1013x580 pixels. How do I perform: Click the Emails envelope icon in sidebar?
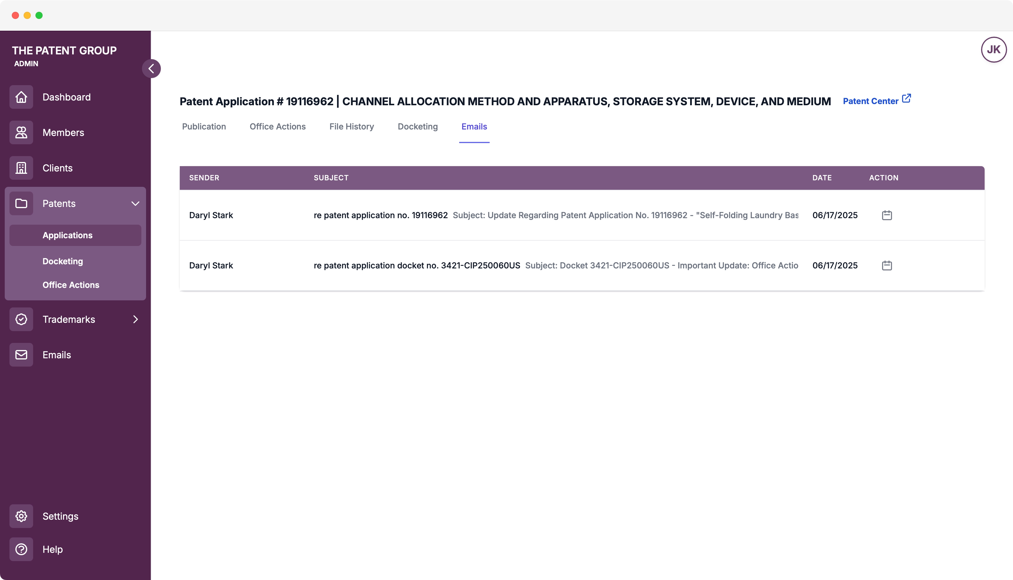pyautogui.click(x=21, y=354)
